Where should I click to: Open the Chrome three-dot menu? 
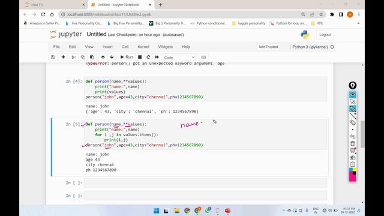pos(359,14)
